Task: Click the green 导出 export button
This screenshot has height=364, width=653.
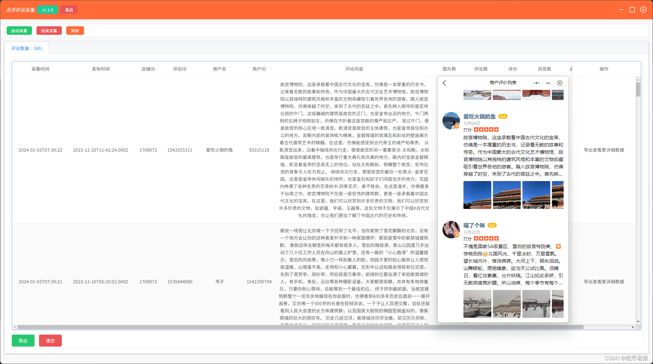Action: (x=23, y=341)
